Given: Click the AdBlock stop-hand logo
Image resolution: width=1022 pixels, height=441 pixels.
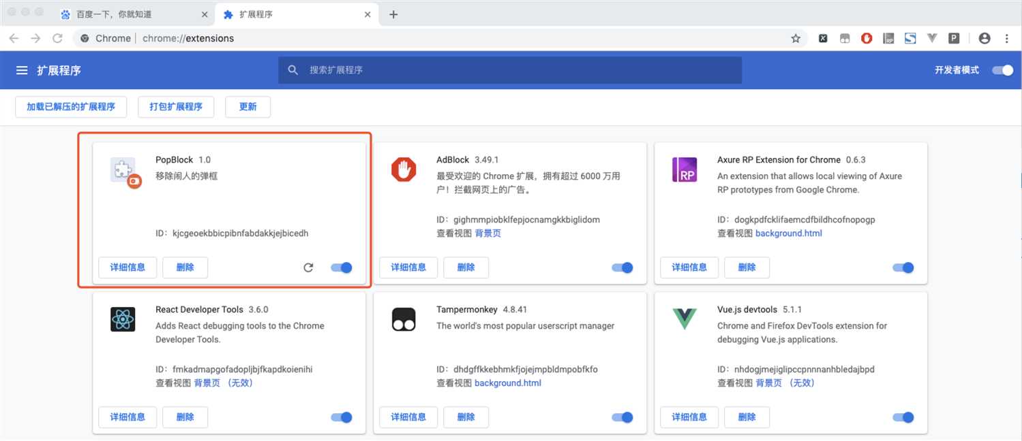Looking at the screenshot, I should coord(404,169).
